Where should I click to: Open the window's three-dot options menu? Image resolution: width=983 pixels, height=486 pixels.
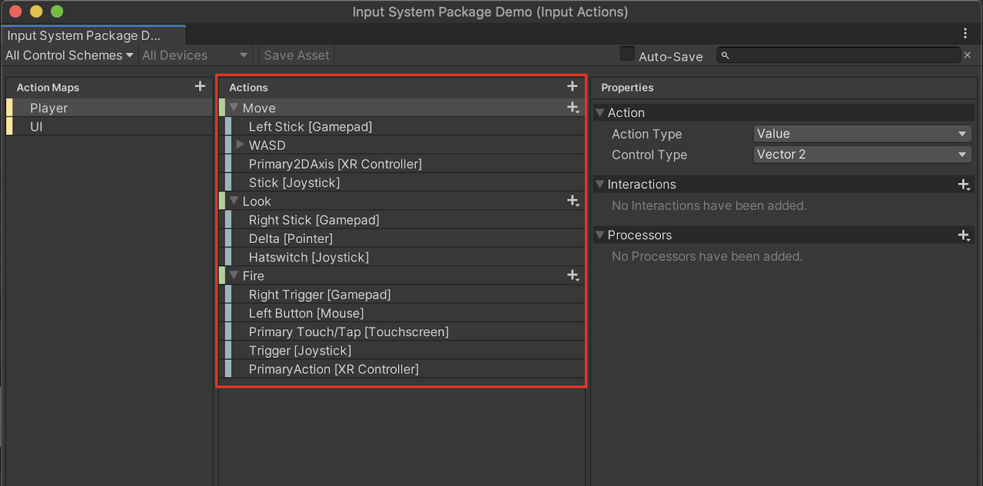(x=965, y=33)
